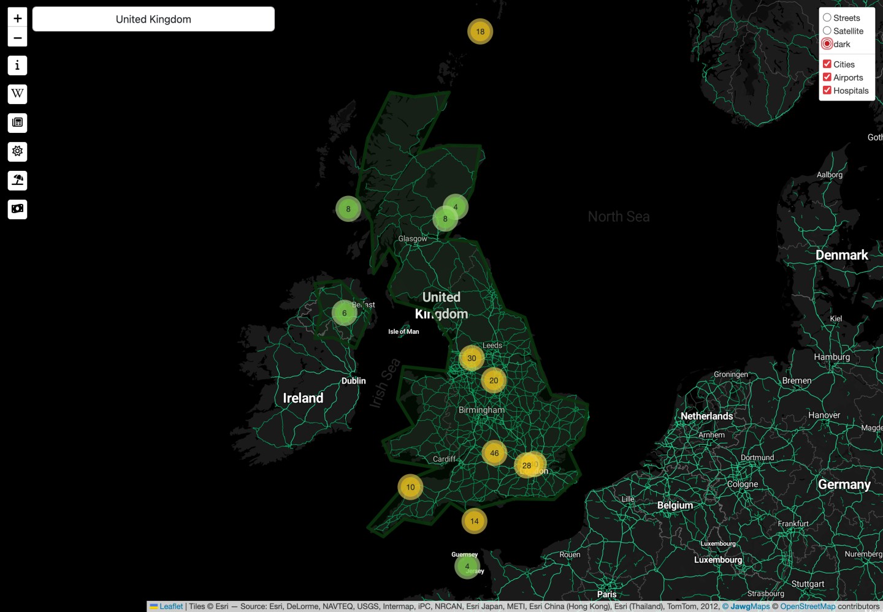Image resolution: width=883 pixels, height=612 pixels.
Task: Open the Leaflet attribution link
Action: point(170,606)
